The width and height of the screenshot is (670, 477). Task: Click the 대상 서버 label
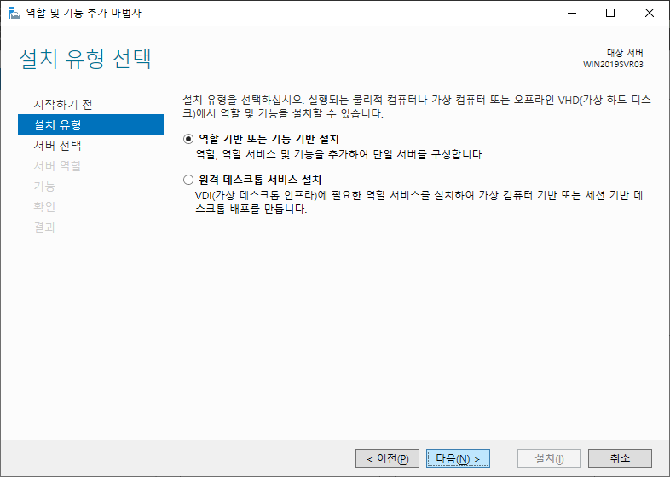point(625,53)
